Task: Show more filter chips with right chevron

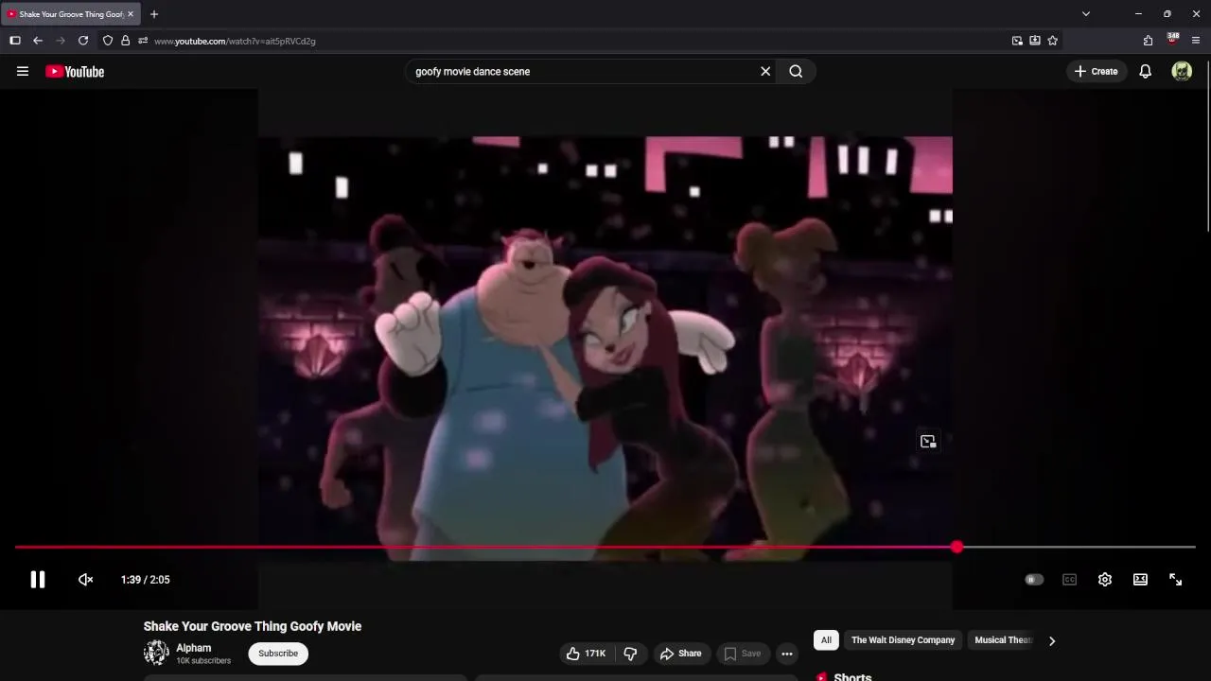Action: point(1051,640)
